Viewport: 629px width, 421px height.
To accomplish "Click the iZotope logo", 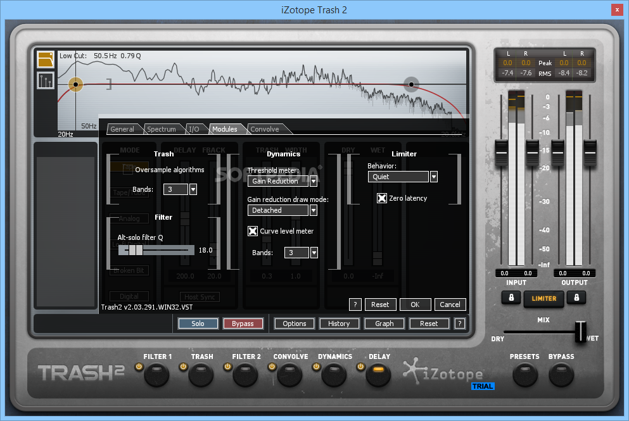I will 443,372.
